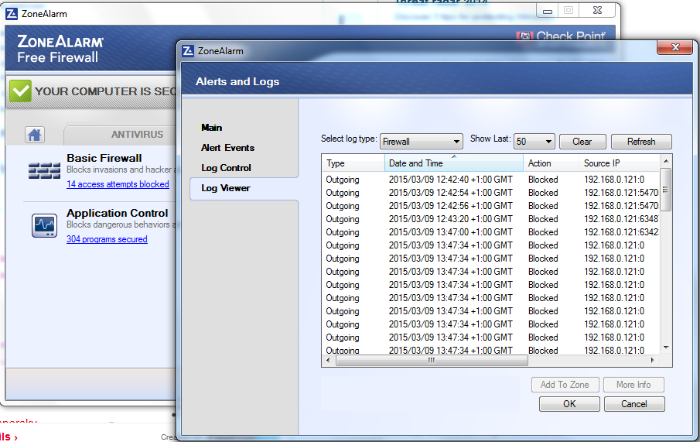Screen dimensions: 700x442
Task: Select the log row dated 13:47:00
Action: pyautogui.click(x=490, y=232)
